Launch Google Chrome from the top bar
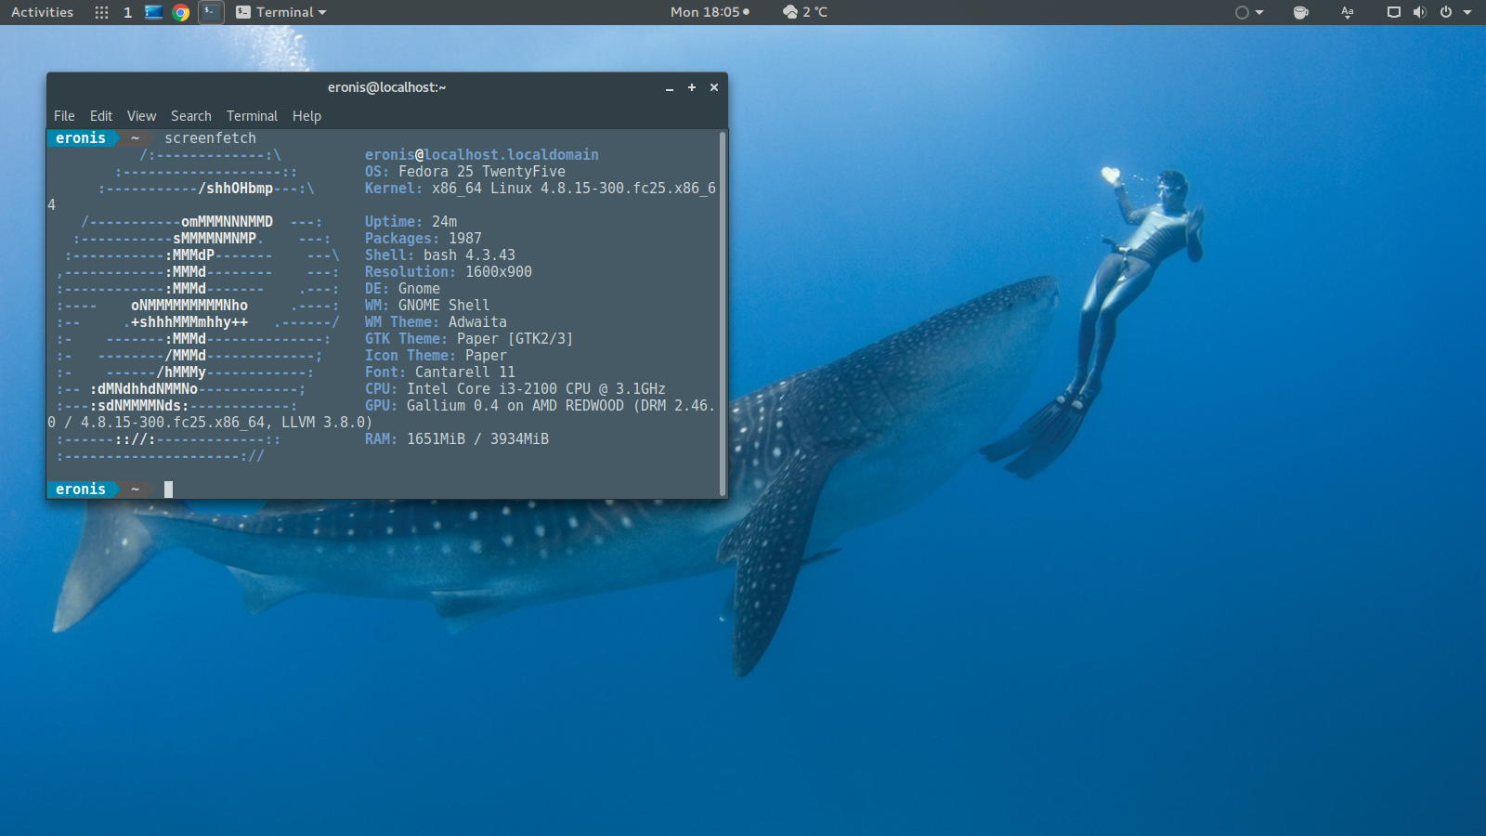The width and height of the screenshot is (1486, 836). 181,12
